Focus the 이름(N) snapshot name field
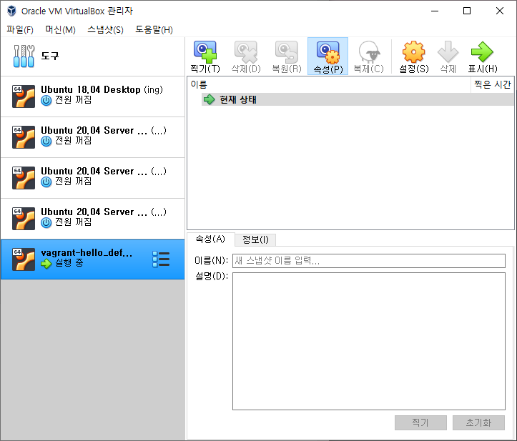The width and height of the screenshot is (517, 441). pyautogui.click(x=369, y=261)
